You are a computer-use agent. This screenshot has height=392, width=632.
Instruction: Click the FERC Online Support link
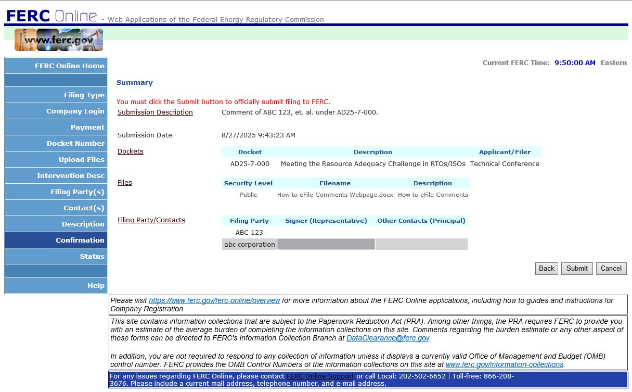(320, 376)
